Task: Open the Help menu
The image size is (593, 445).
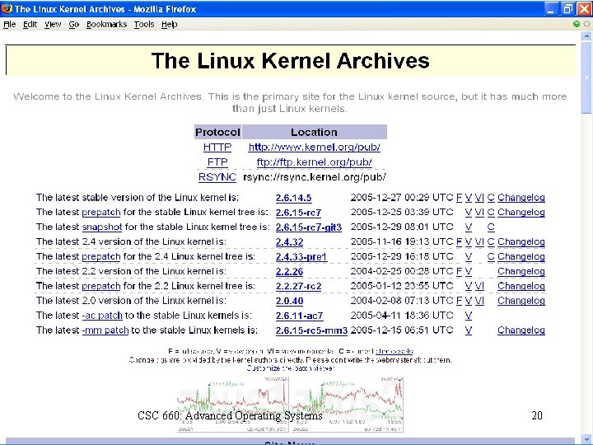Action: (x=170, y=24)
